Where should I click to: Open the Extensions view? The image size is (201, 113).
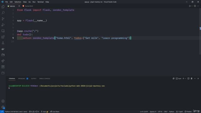point(3,37)
